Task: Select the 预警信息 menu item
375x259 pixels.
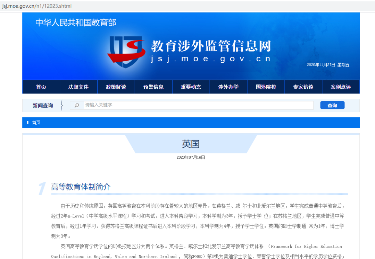Action: [153, 87]
